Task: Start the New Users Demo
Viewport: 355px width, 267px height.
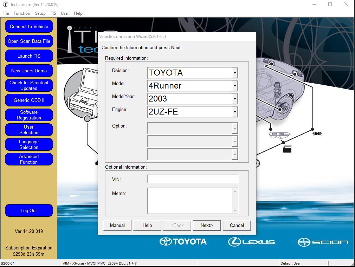Action: [29, 71]
